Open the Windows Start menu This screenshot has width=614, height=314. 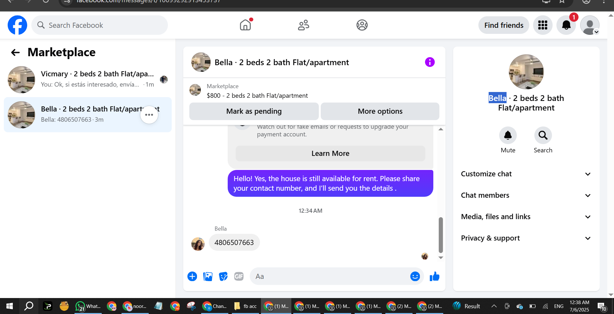click(10, 306)
